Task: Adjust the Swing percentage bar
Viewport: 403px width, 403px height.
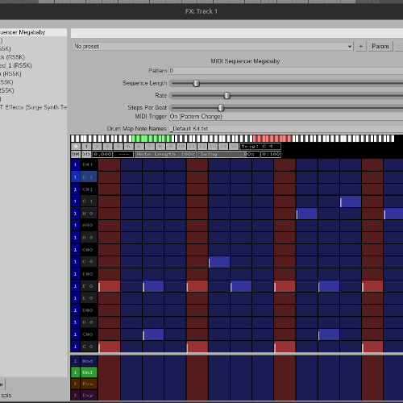Action: click(229, 154)
